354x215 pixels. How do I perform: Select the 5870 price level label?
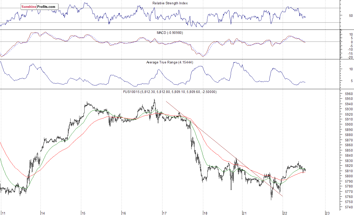click(349, 140)
